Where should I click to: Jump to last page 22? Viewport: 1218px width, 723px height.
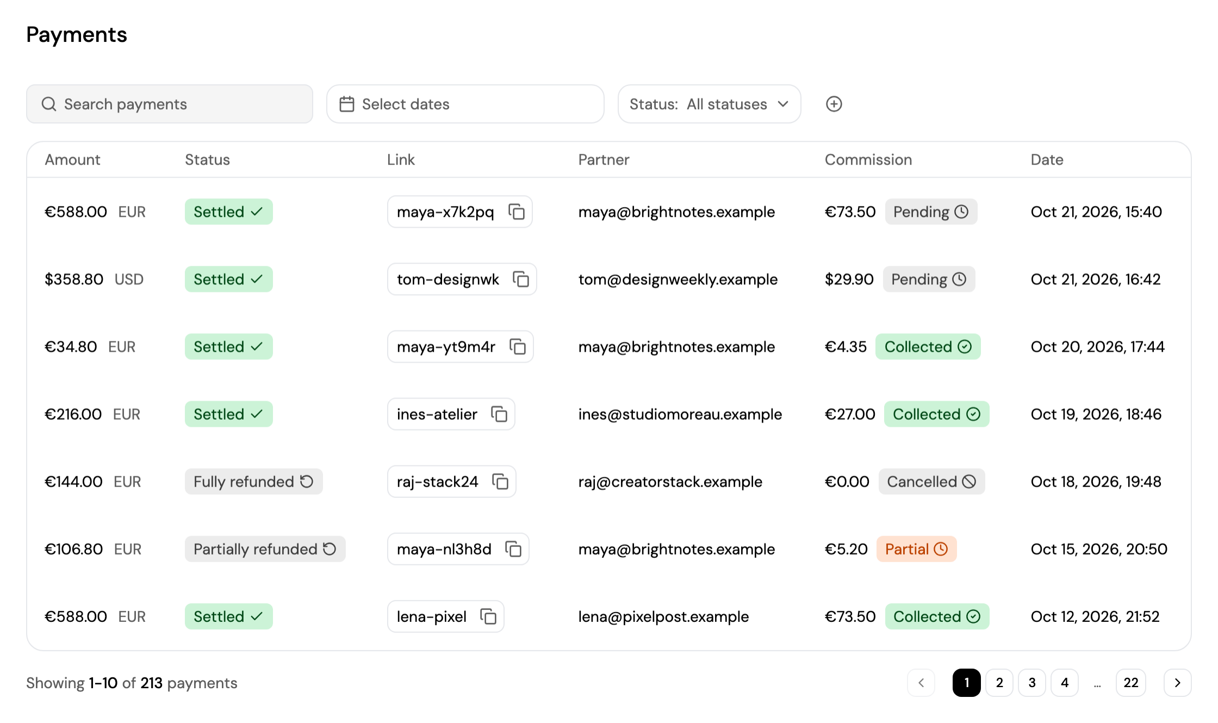pyautogui.click(x=1131, y=683)
